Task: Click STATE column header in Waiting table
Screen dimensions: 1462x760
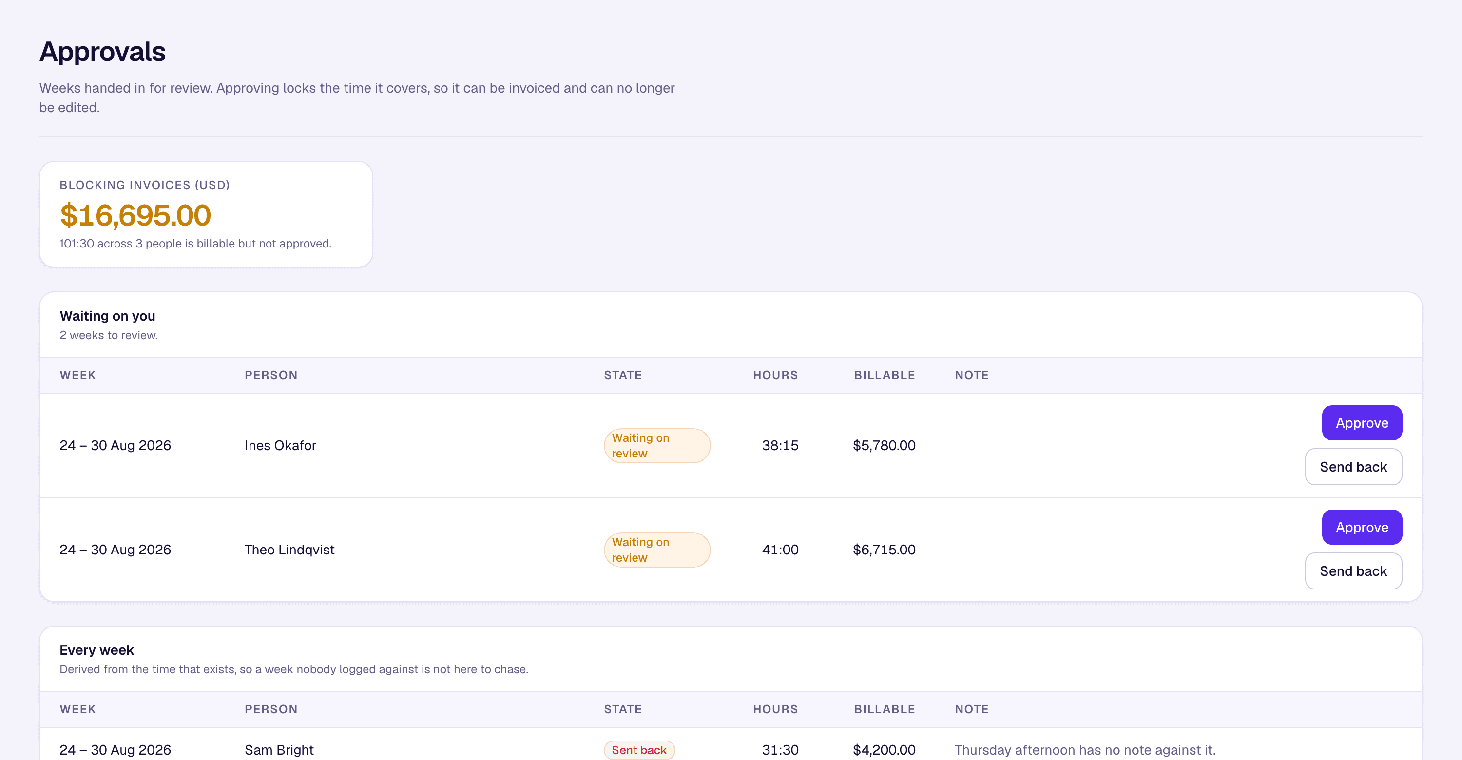Action: tap(623, 375)
